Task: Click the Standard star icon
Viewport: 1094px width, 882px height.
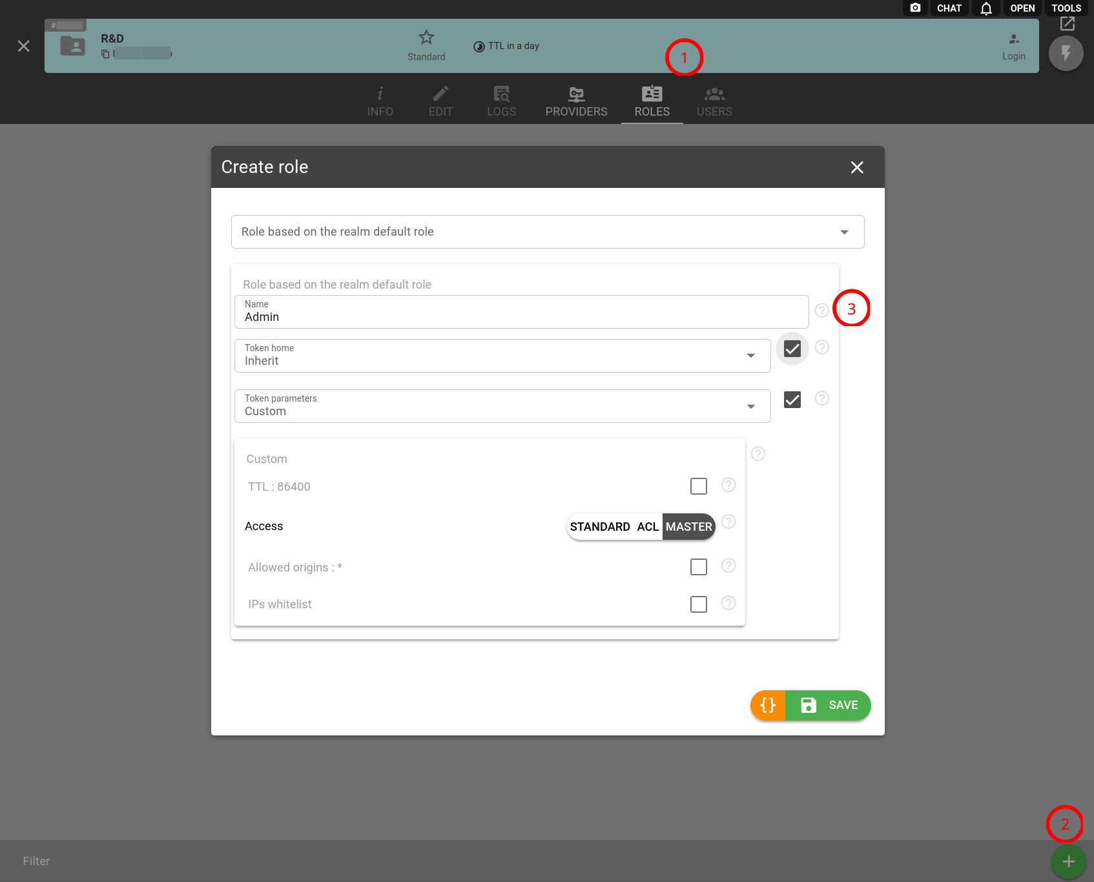Action: click(x=426, y=37)
